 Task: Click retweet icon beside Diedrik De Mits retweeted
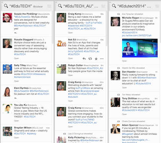(118, 68)
